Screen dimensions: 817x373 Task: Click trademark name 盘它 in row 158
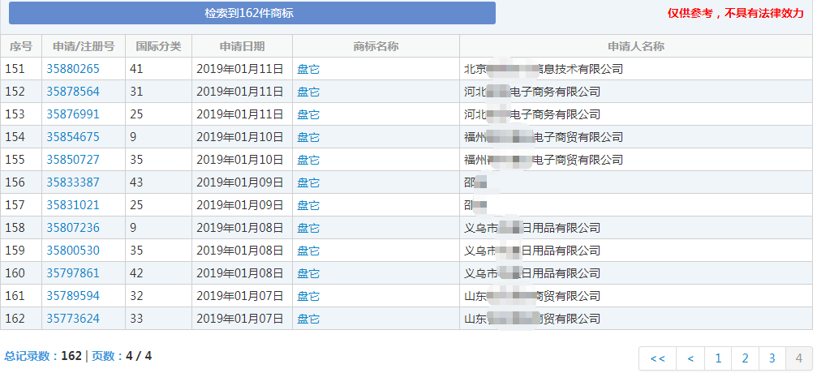click(x=308, y=228)
